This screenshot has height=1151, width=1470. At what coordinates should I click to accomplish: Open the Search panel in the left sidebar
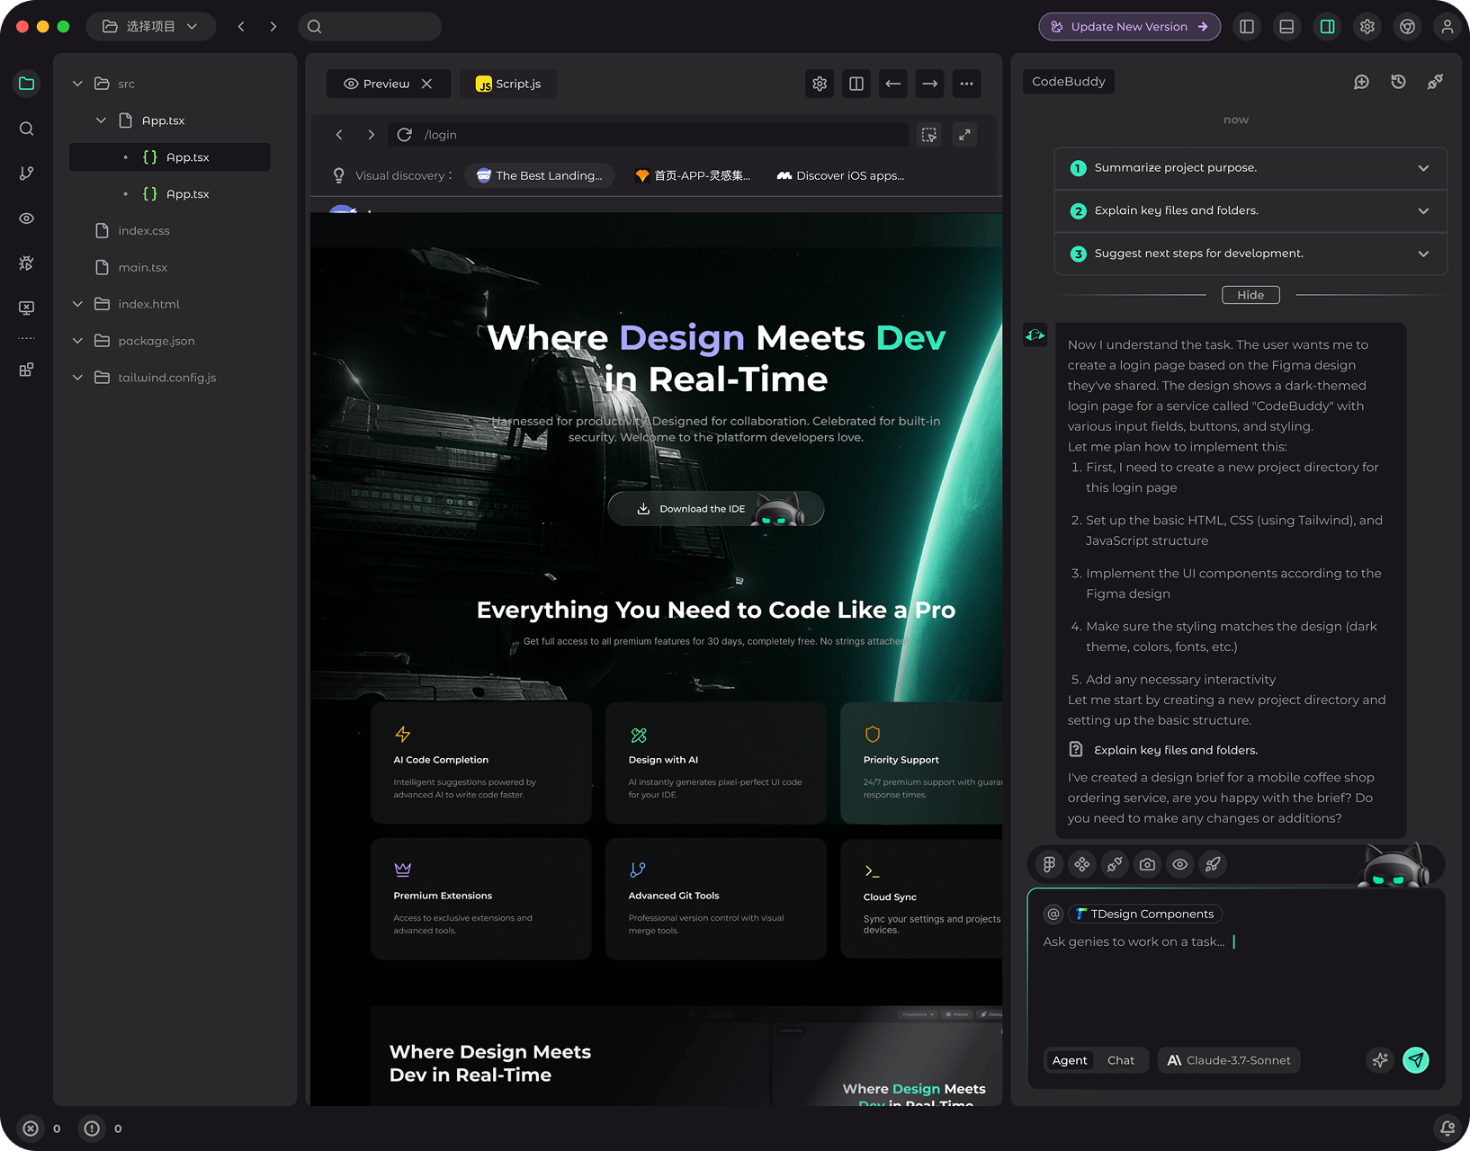click(26, 129)
